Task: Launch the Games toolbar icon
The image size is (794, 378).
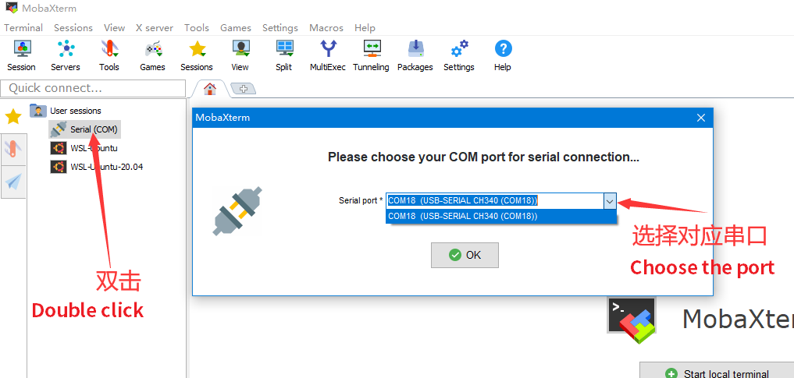Action: [152, 55]
